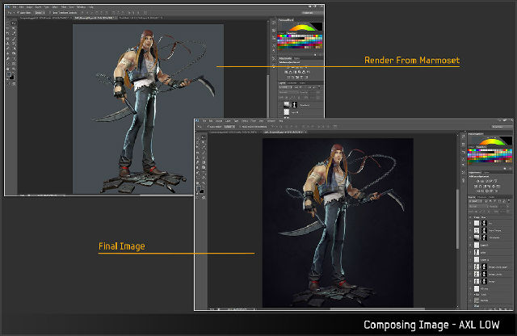This screenshot has width=517, height=336.
Task: Close active document tab in Final Image window
Action: click(305, 132)
